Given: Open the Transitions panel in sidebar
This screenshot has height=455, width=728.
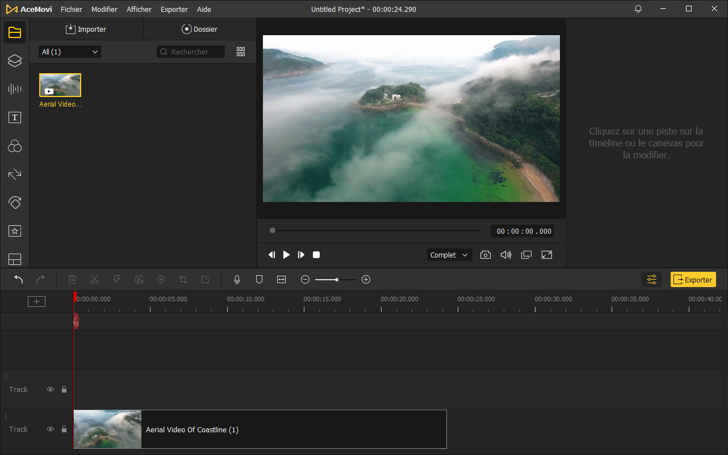Looking at the screenshot, I should (x=15, y=174).
